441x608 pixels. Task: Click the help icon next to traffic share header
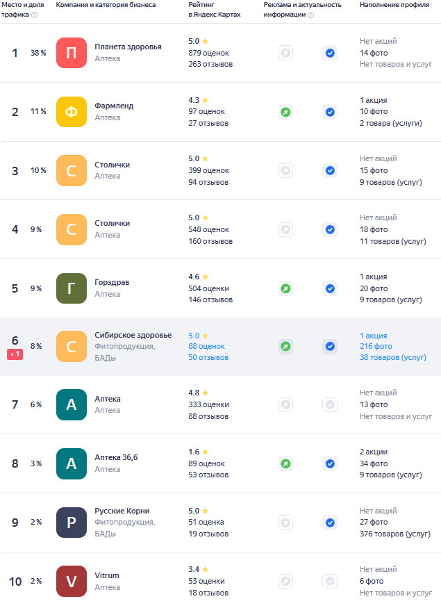click(x=35, y=15)
